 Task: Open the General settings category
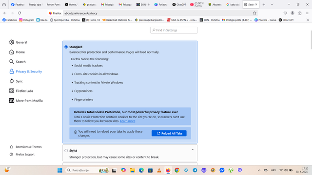[x=18, y=42]
